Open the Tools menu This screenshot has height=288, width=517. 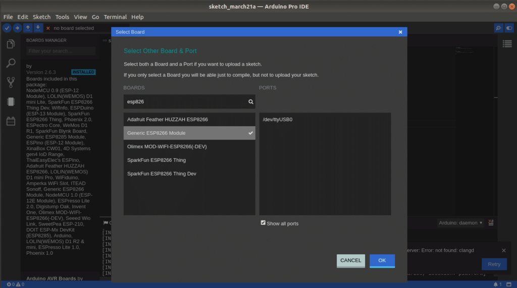click(x=62, y=17)
